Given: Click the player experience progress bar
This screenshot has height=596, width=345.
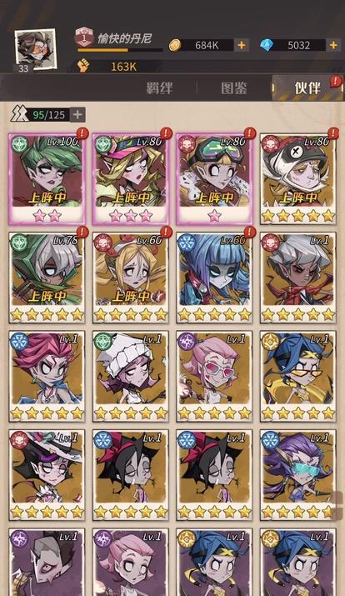Looking at the screenshot, I should 120,50.
